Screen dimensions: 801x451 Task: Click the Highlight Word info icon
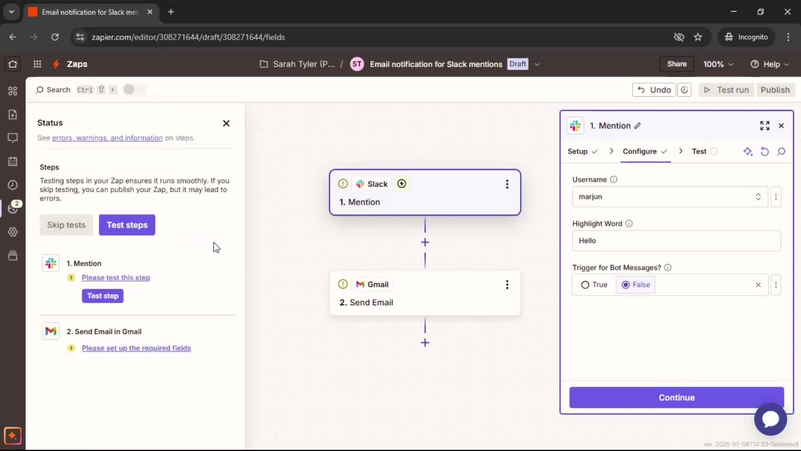click(629, 224)
